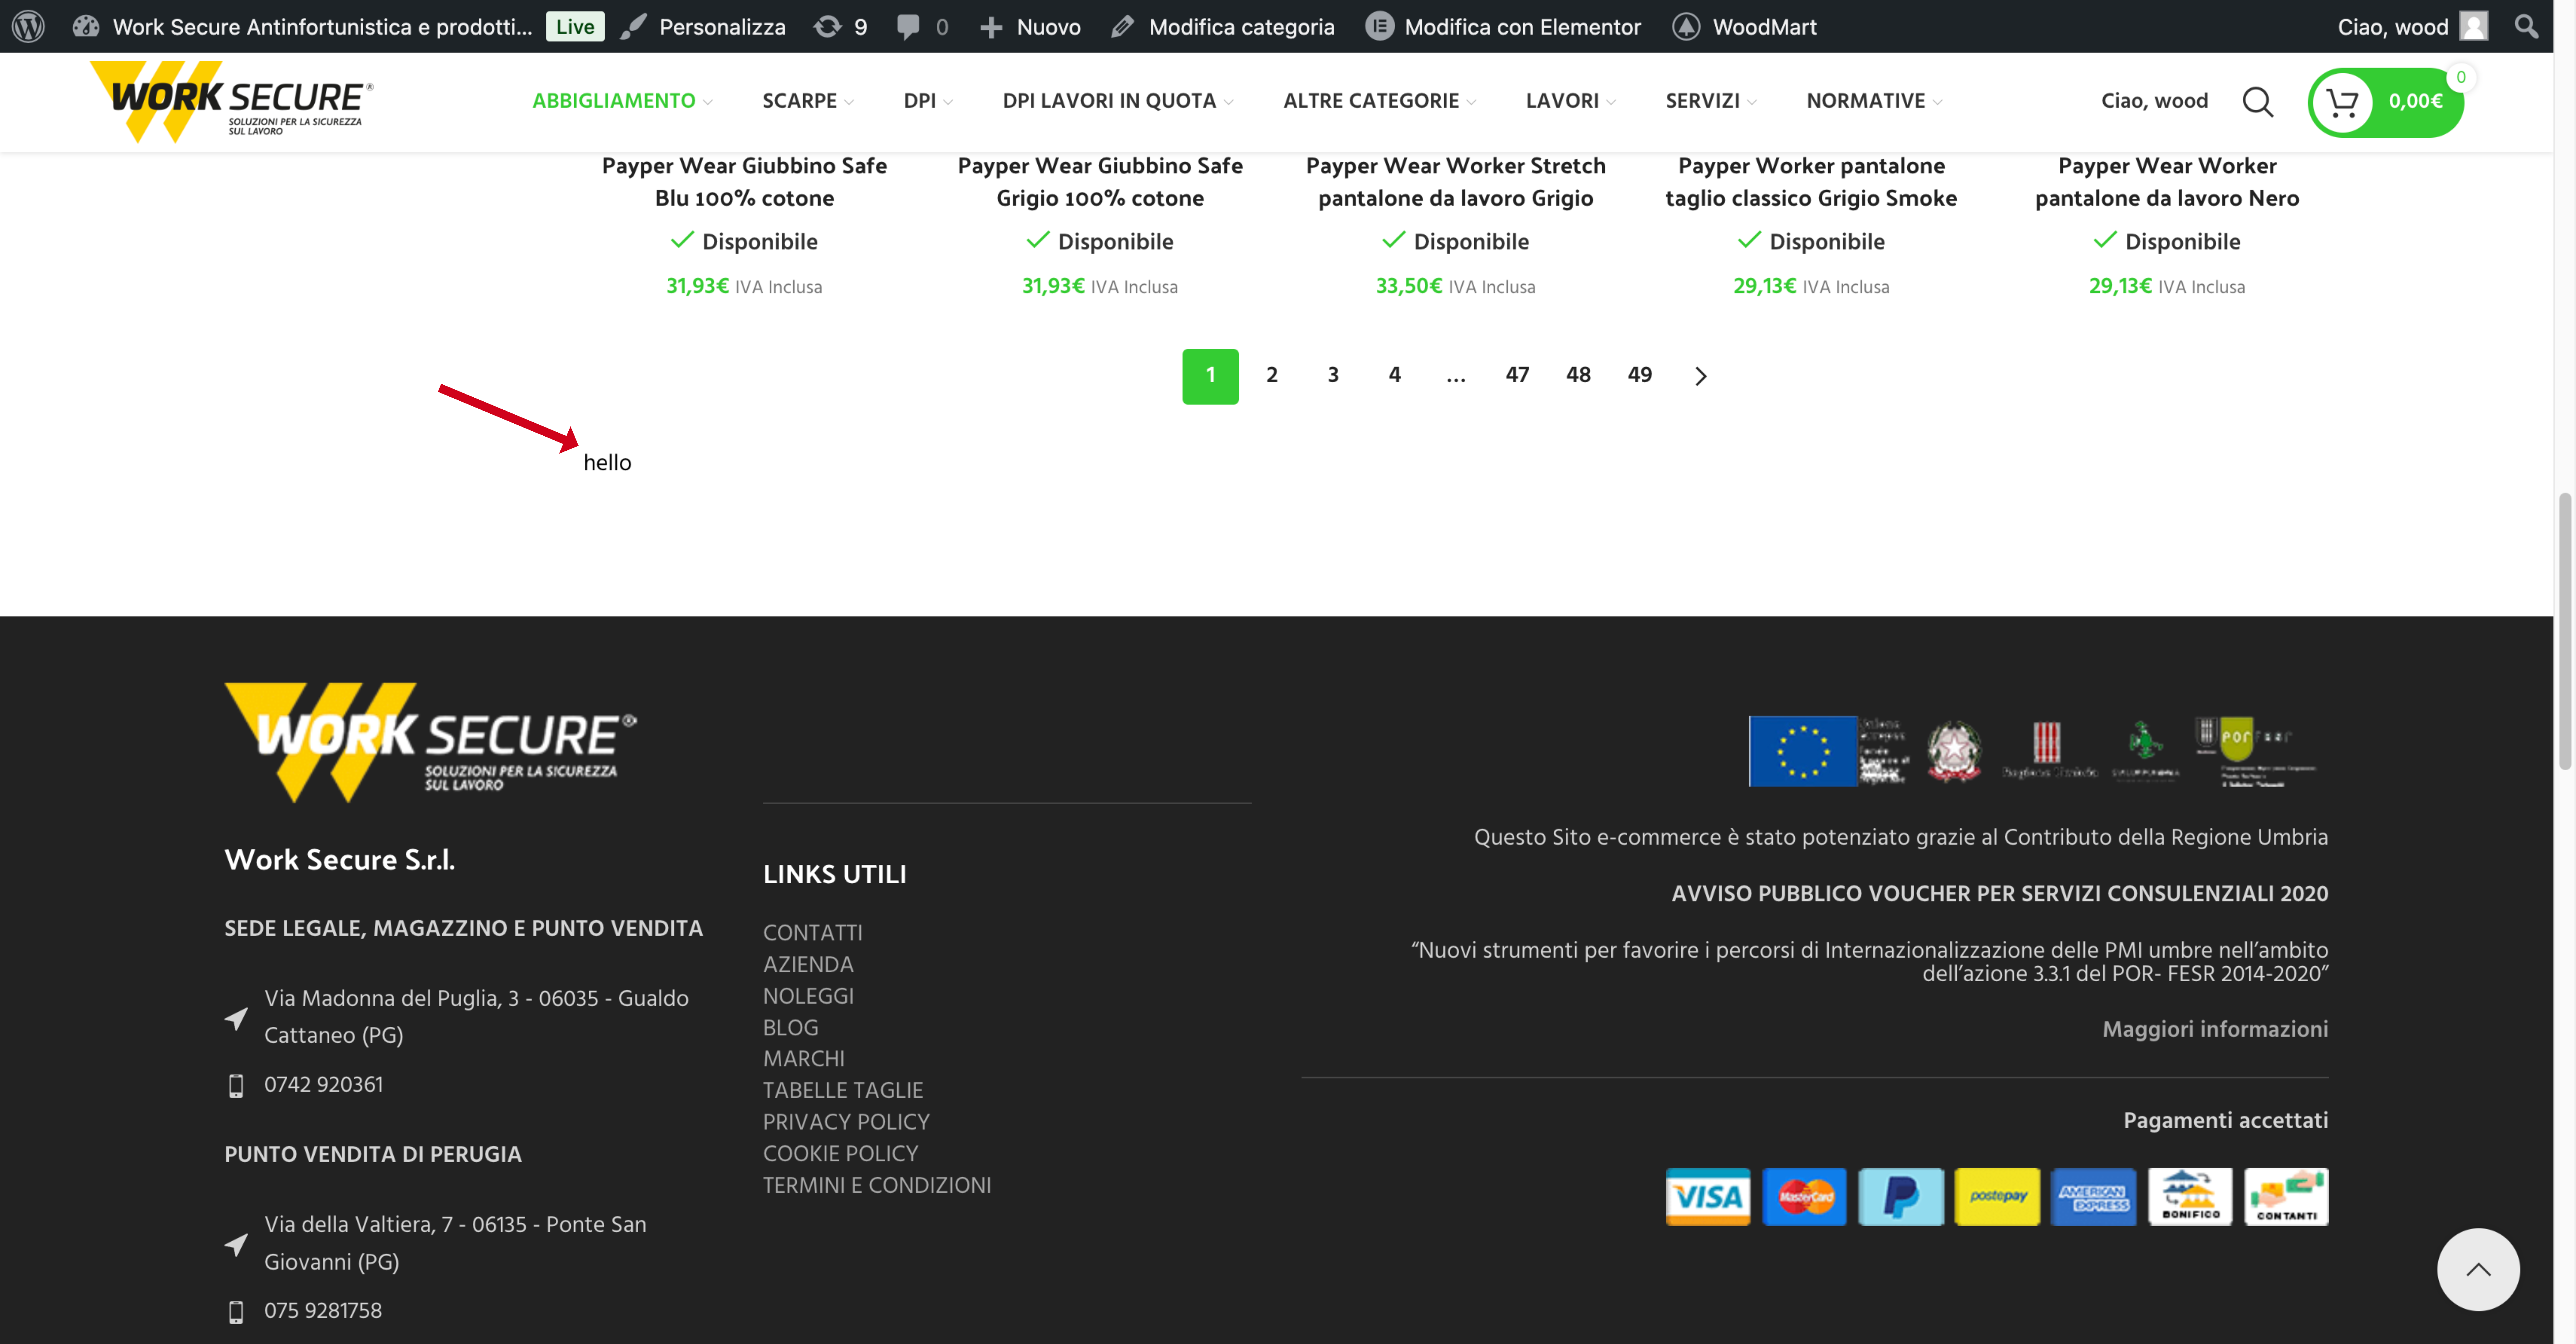Expand the DPI LAVORI IN QUOTA menu
This screenshot has height=1344, width=2576.
(x=1118, y=101)
